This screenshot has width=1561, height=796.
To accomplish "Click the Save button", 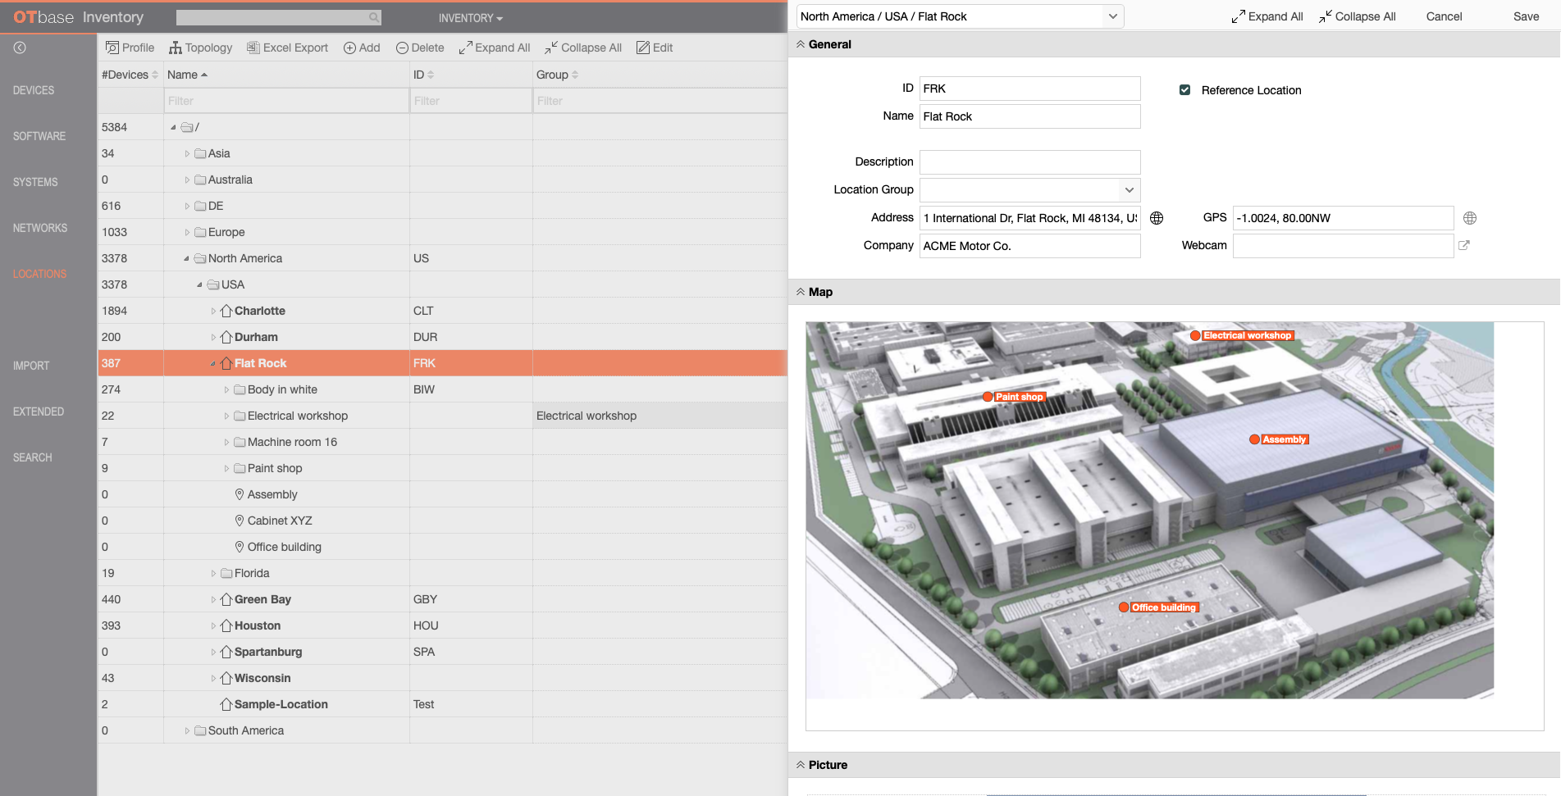I will [x=1526, y=16].
